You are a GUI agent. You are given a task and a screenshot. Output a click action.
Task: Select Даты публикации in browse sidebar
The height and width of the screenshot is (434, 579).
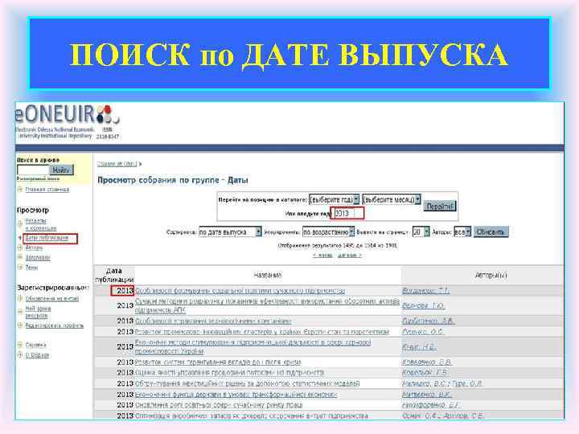click(47, 238)
